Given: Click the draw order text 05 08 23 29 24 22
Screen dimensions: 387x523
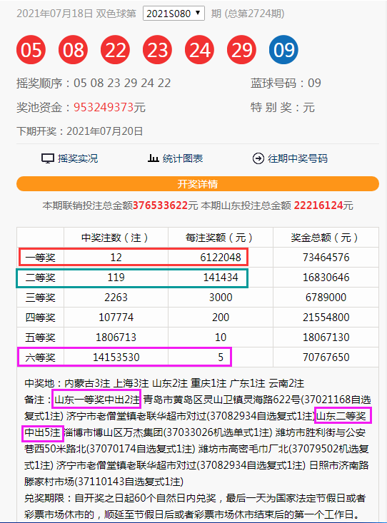Looking at the screenshot, I should tap(122, 83).
